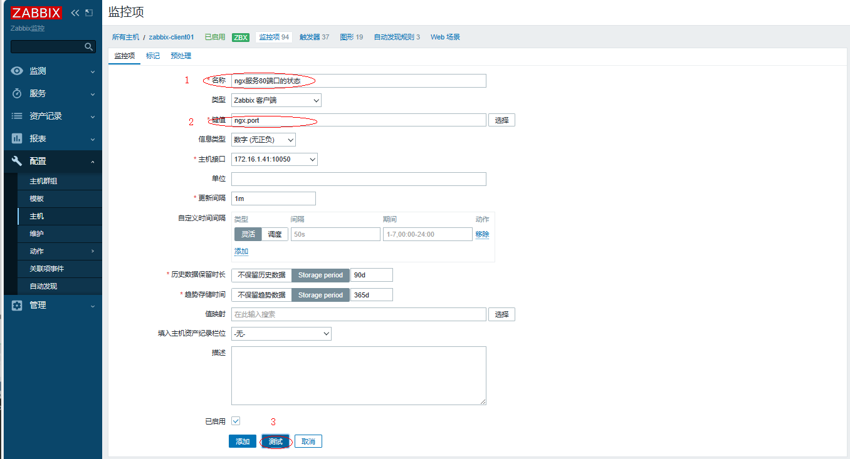
Task: Collapse the sidebar with double-arrow icon
Action: (x=75, y=13)
